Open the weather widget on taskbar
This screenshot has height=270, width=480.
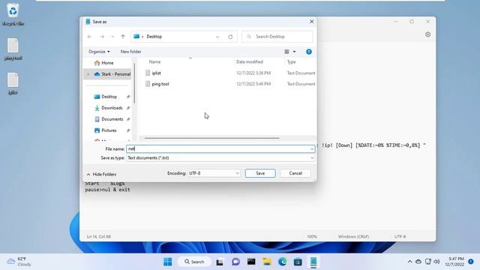[19, 262]
